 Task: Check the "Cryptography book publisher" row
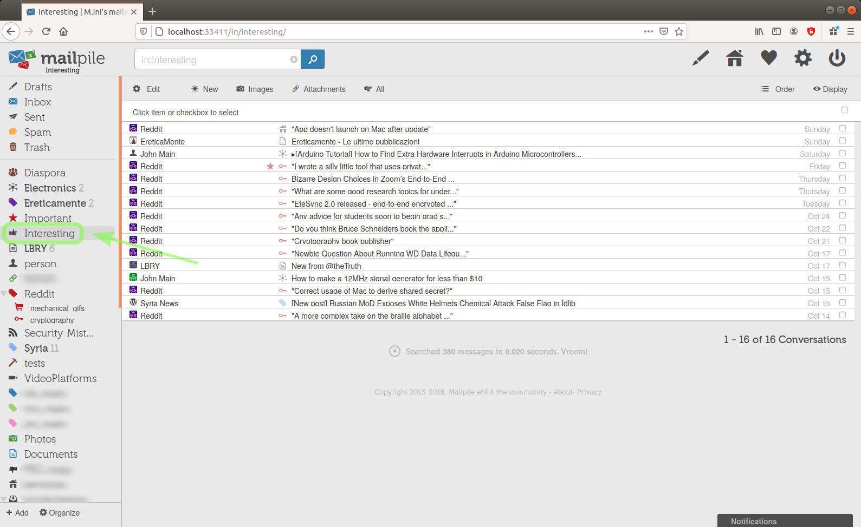[843, 240]
